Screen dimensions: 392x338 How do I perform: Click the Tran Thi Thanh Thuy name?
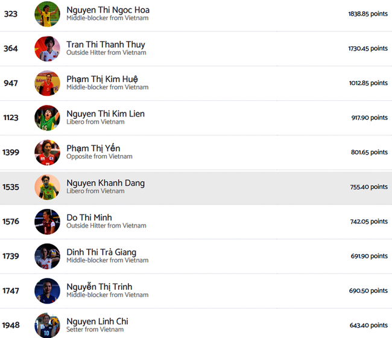(x=106, y=45)
